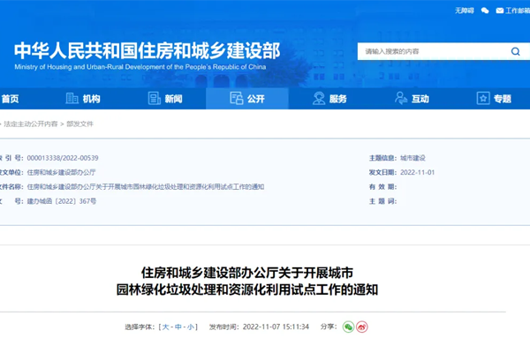Share article via Weibo red icon
Image resolution: width=530 pixels, height=353 pixels.
[362, 327]
